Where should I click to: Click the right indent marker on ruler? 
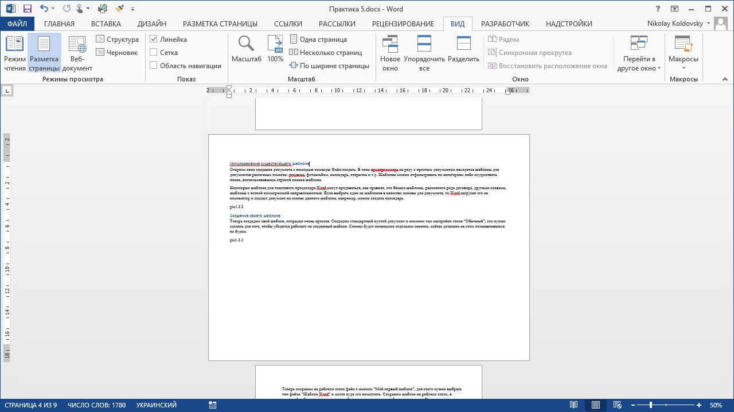(507, 92)
